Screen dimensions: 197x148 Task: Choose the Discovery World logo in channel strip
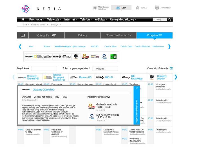coord(104,57)
